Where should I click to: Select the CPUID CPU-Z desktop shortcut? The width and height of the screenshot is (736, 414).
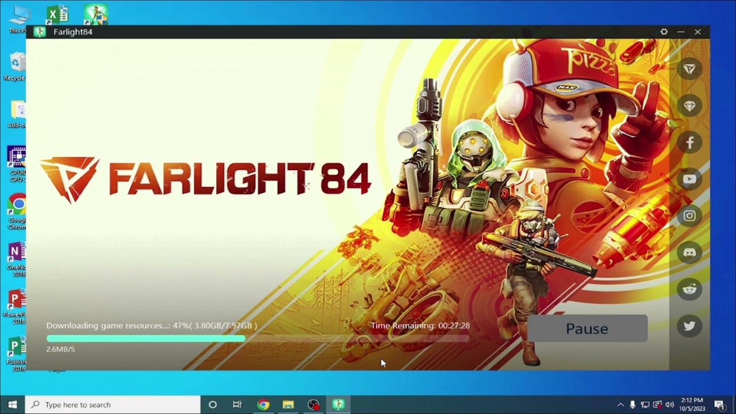point(17,164)
